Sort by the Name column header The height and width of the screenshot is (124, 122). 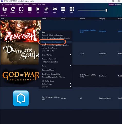(44, 19)
